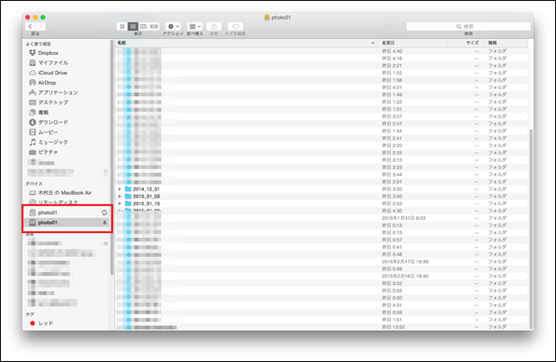
Task: Click the date 2015年2月16日 19:40
Action: tap(405, 276)
